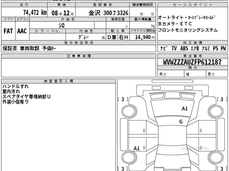Select the セールスポイント header
229x171 pixels.
pyautogui.click(x=193, y=5)
